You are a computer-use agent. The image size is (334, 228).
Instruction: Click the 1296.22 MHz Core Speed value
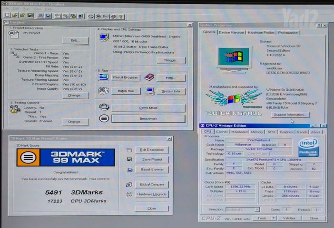240,187
